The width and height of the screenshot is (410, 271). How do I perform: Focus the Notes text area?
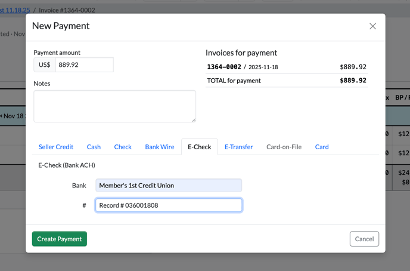click(x=114, y=106)
